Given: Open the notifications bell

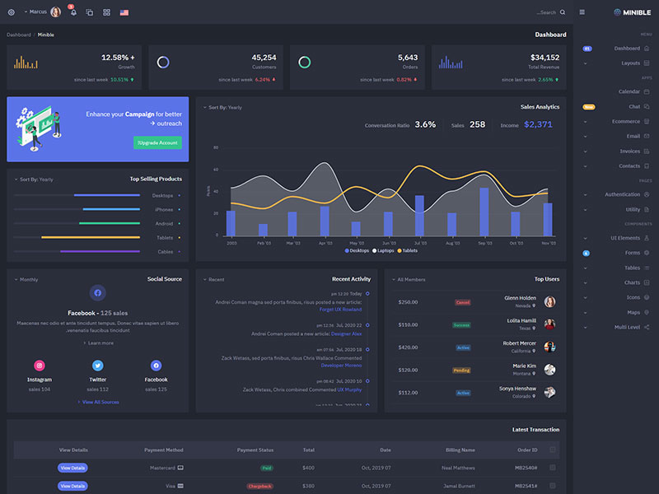Looking at the screenshot, I should pyautogui.click(x=72, y=12).
